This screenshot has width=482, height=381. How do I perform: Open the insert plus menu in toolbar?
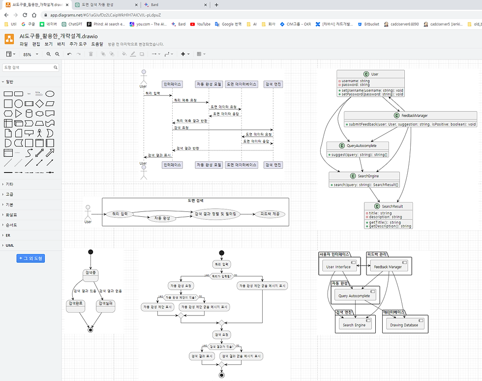185,54
